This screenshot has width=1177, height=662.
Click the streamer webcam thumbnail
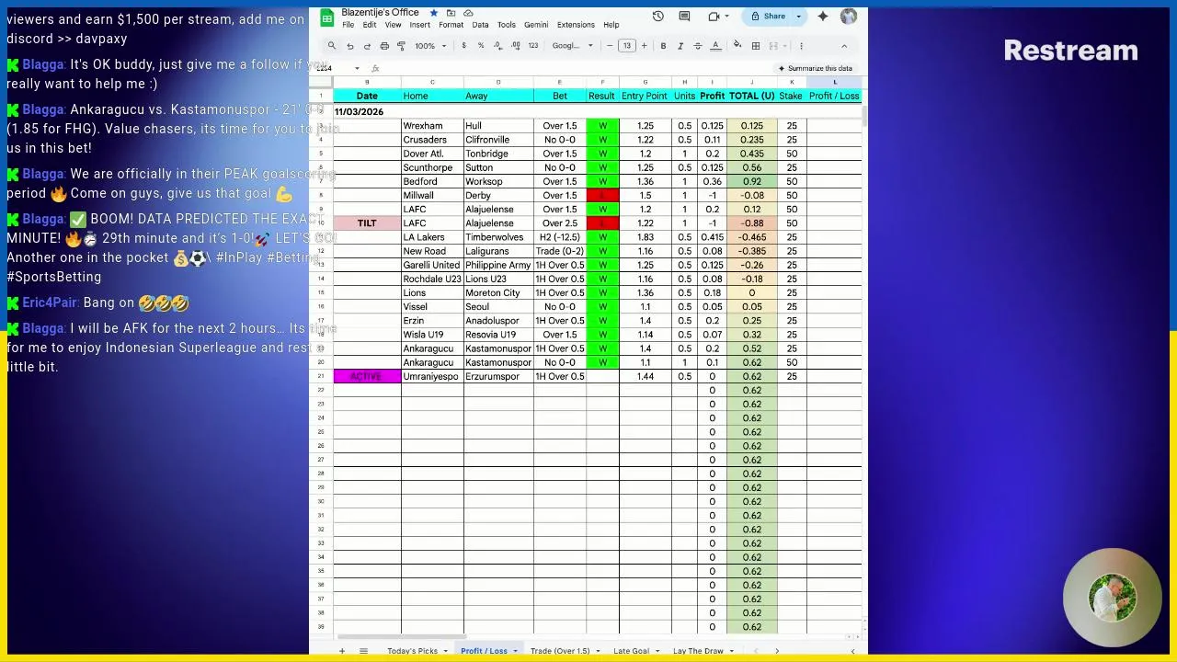click(1113, 598)
